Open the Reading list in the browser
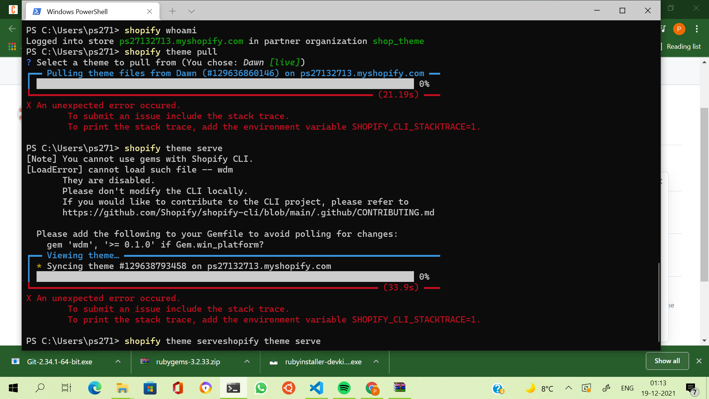 coord(684,47)
